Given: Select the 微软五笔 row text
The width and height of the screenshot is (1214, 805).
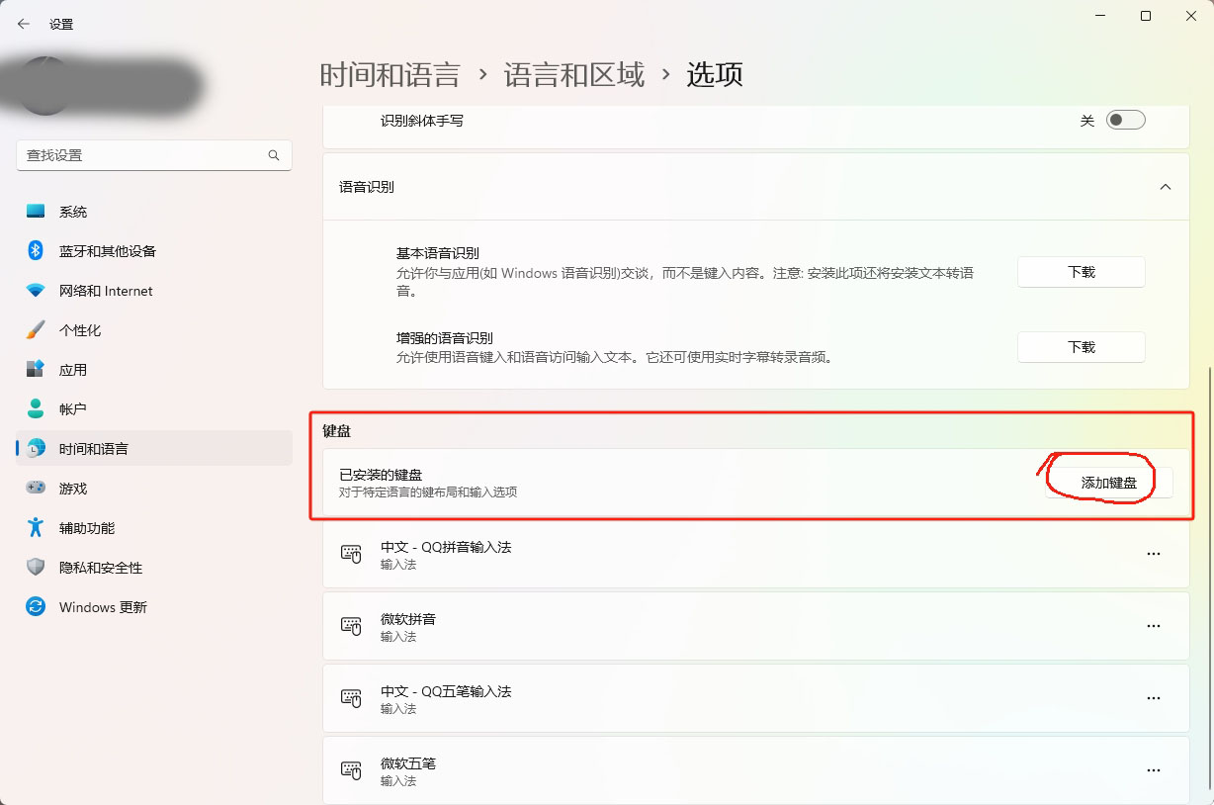Looking at the screenshot, I should click(408, 763).
